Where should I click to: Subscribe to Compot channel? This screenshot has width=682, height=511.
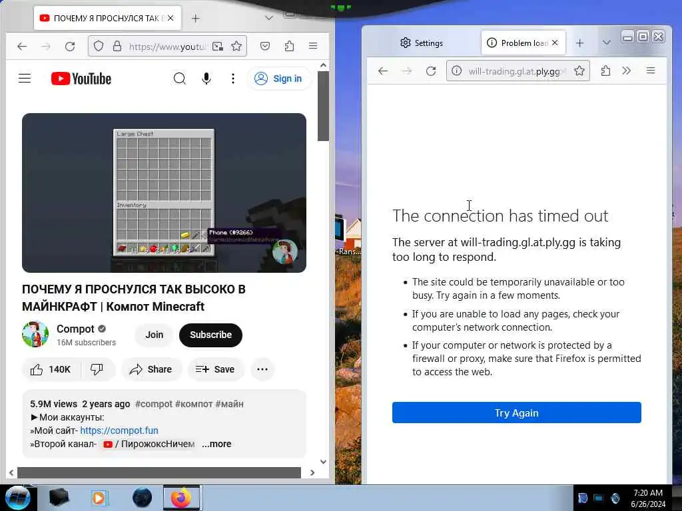(210, 335)
